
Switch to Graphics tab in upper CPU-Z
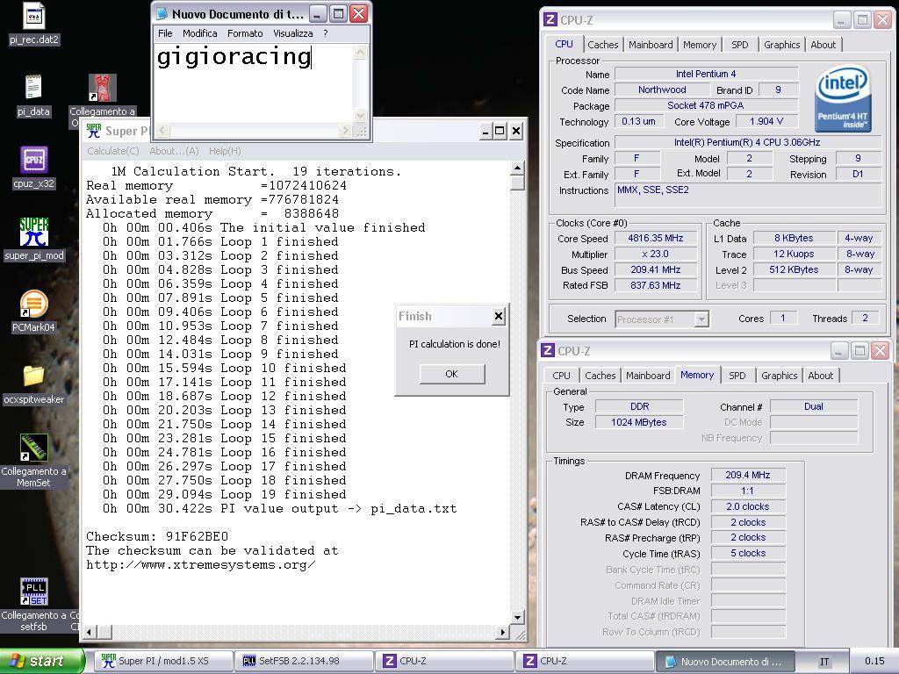[781, 45]
